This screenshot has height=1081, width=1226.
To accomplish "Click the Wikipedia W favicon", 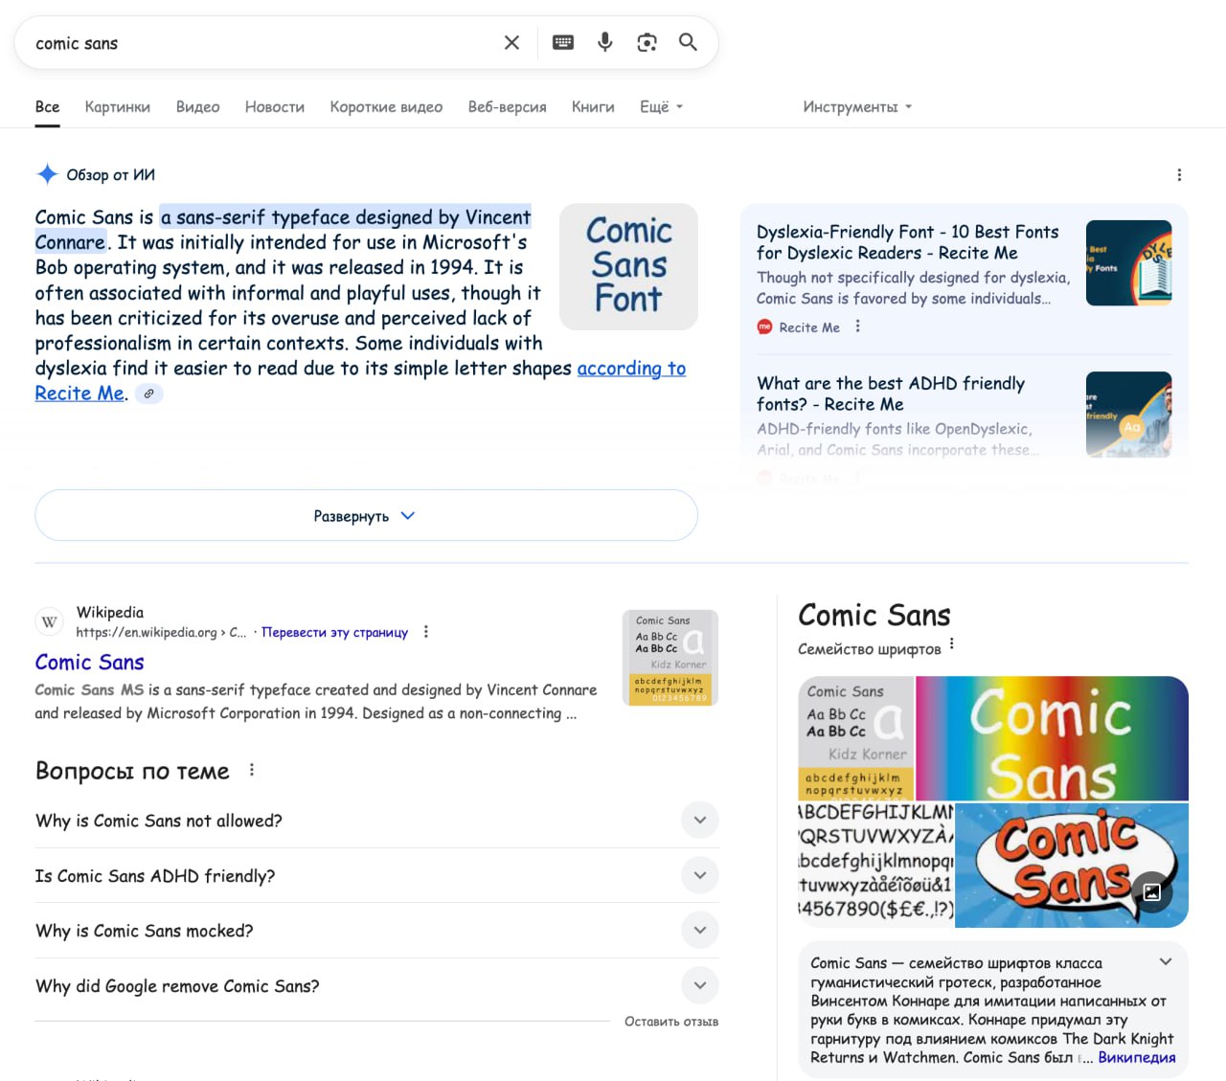I will 49,621.
